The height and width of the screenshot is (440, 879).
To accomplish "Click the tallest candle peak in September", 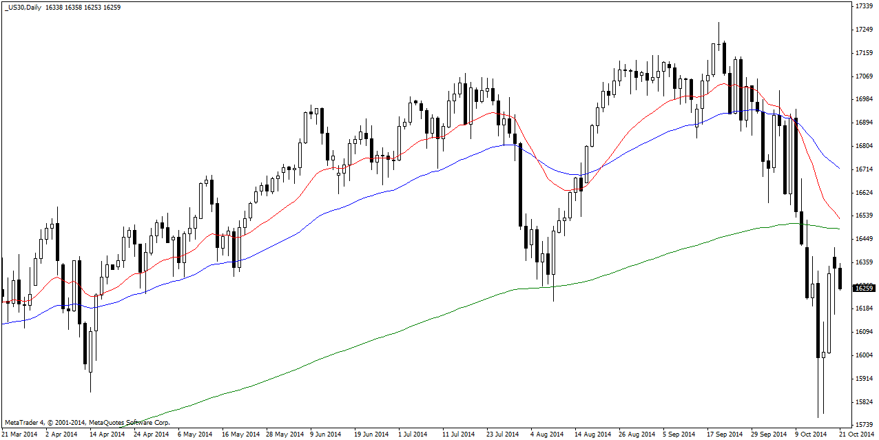I will pyautogui.click(x=718, y=24).
